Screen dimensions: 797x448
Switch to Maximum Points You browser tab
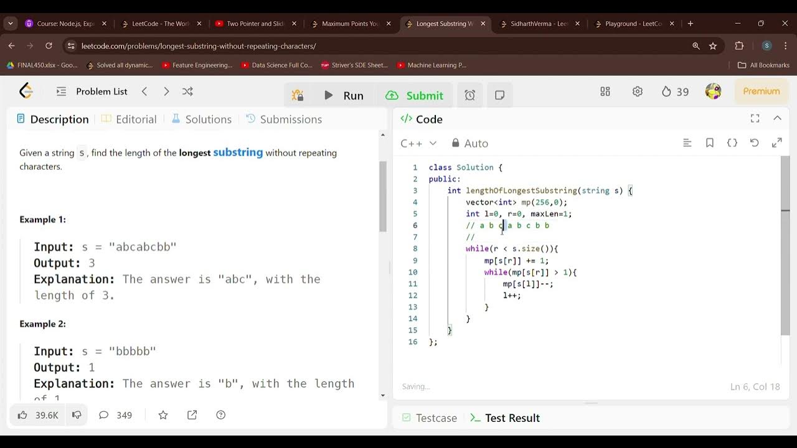click(x=350, y=24)
